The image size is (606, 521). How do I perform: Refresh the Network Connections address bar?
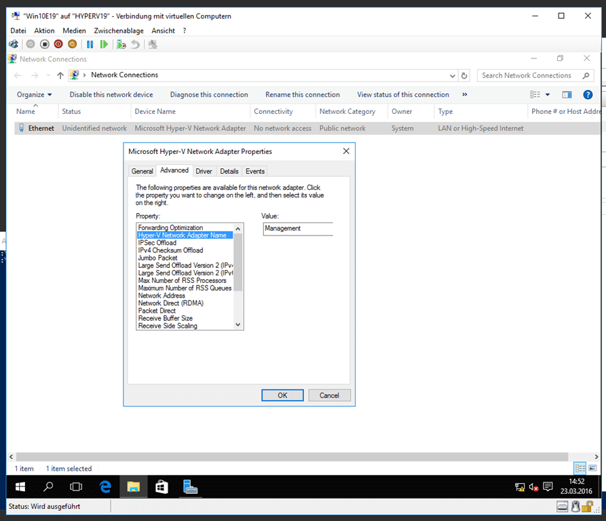pos(464,76)
